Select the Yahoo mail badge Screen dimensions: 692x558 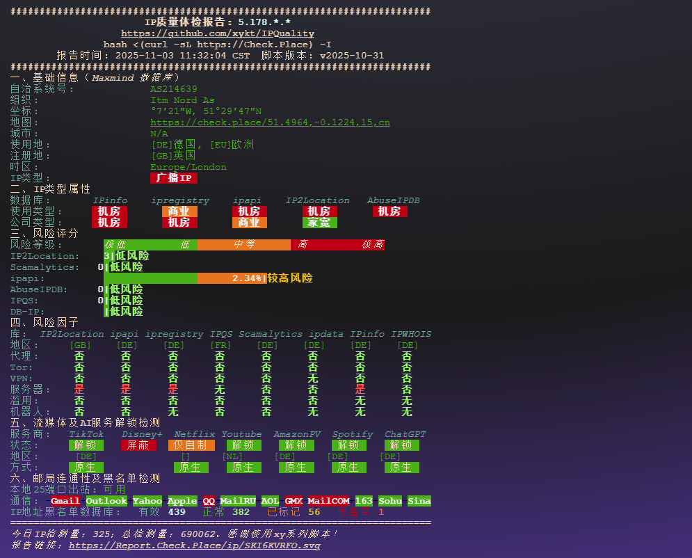[147, 500]
